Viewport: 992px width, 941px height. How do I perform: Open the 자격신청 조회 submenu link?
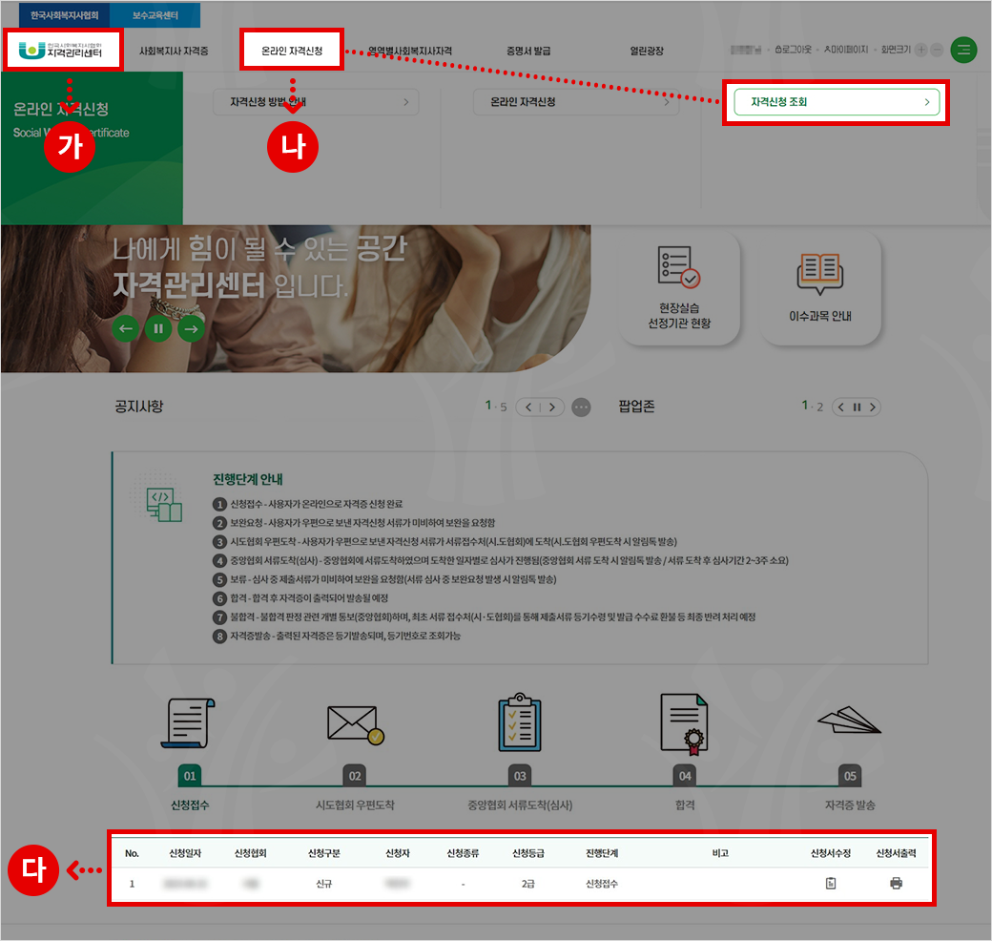[x=837, y=102]
